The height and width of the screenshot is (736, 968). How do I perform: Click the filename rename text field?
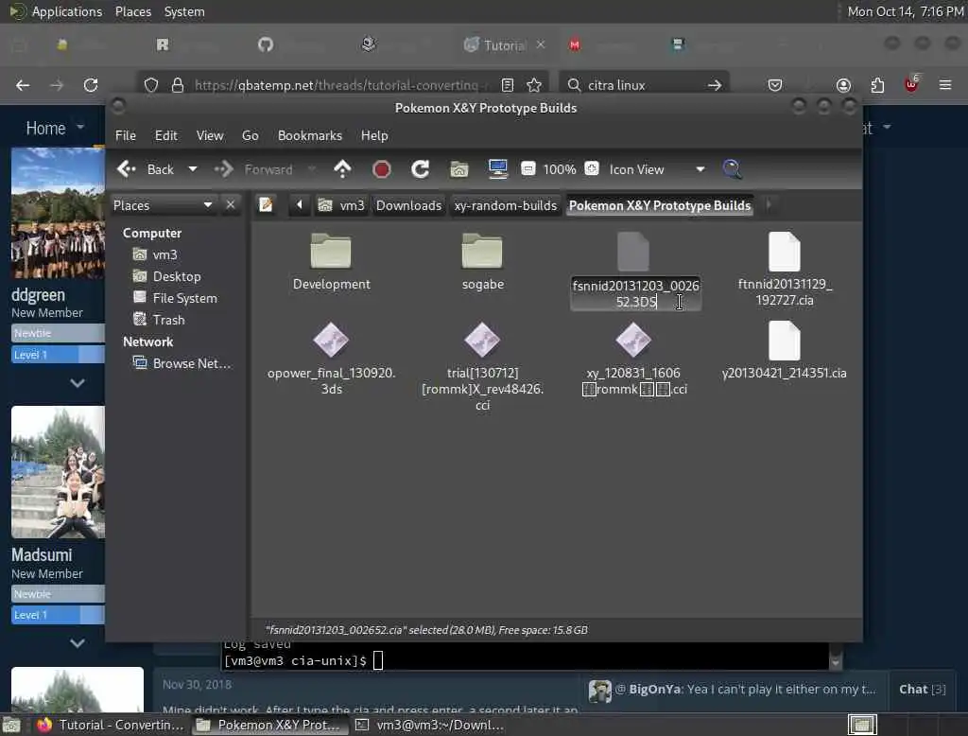[635, 293]
